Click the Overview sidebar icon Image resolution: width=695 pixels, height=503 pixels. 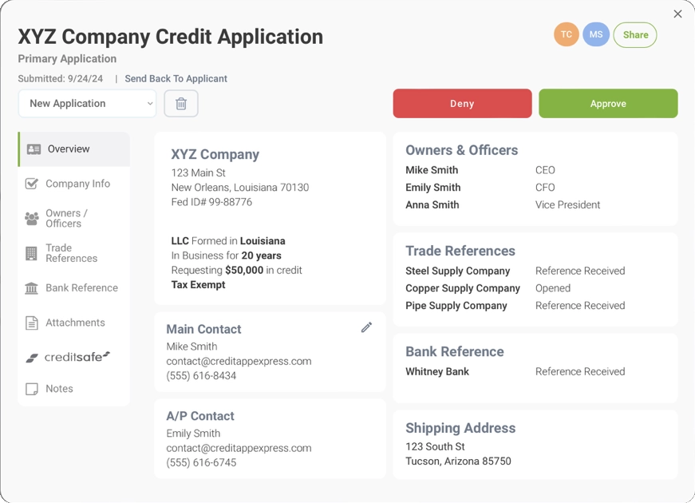tap(32, 149)
